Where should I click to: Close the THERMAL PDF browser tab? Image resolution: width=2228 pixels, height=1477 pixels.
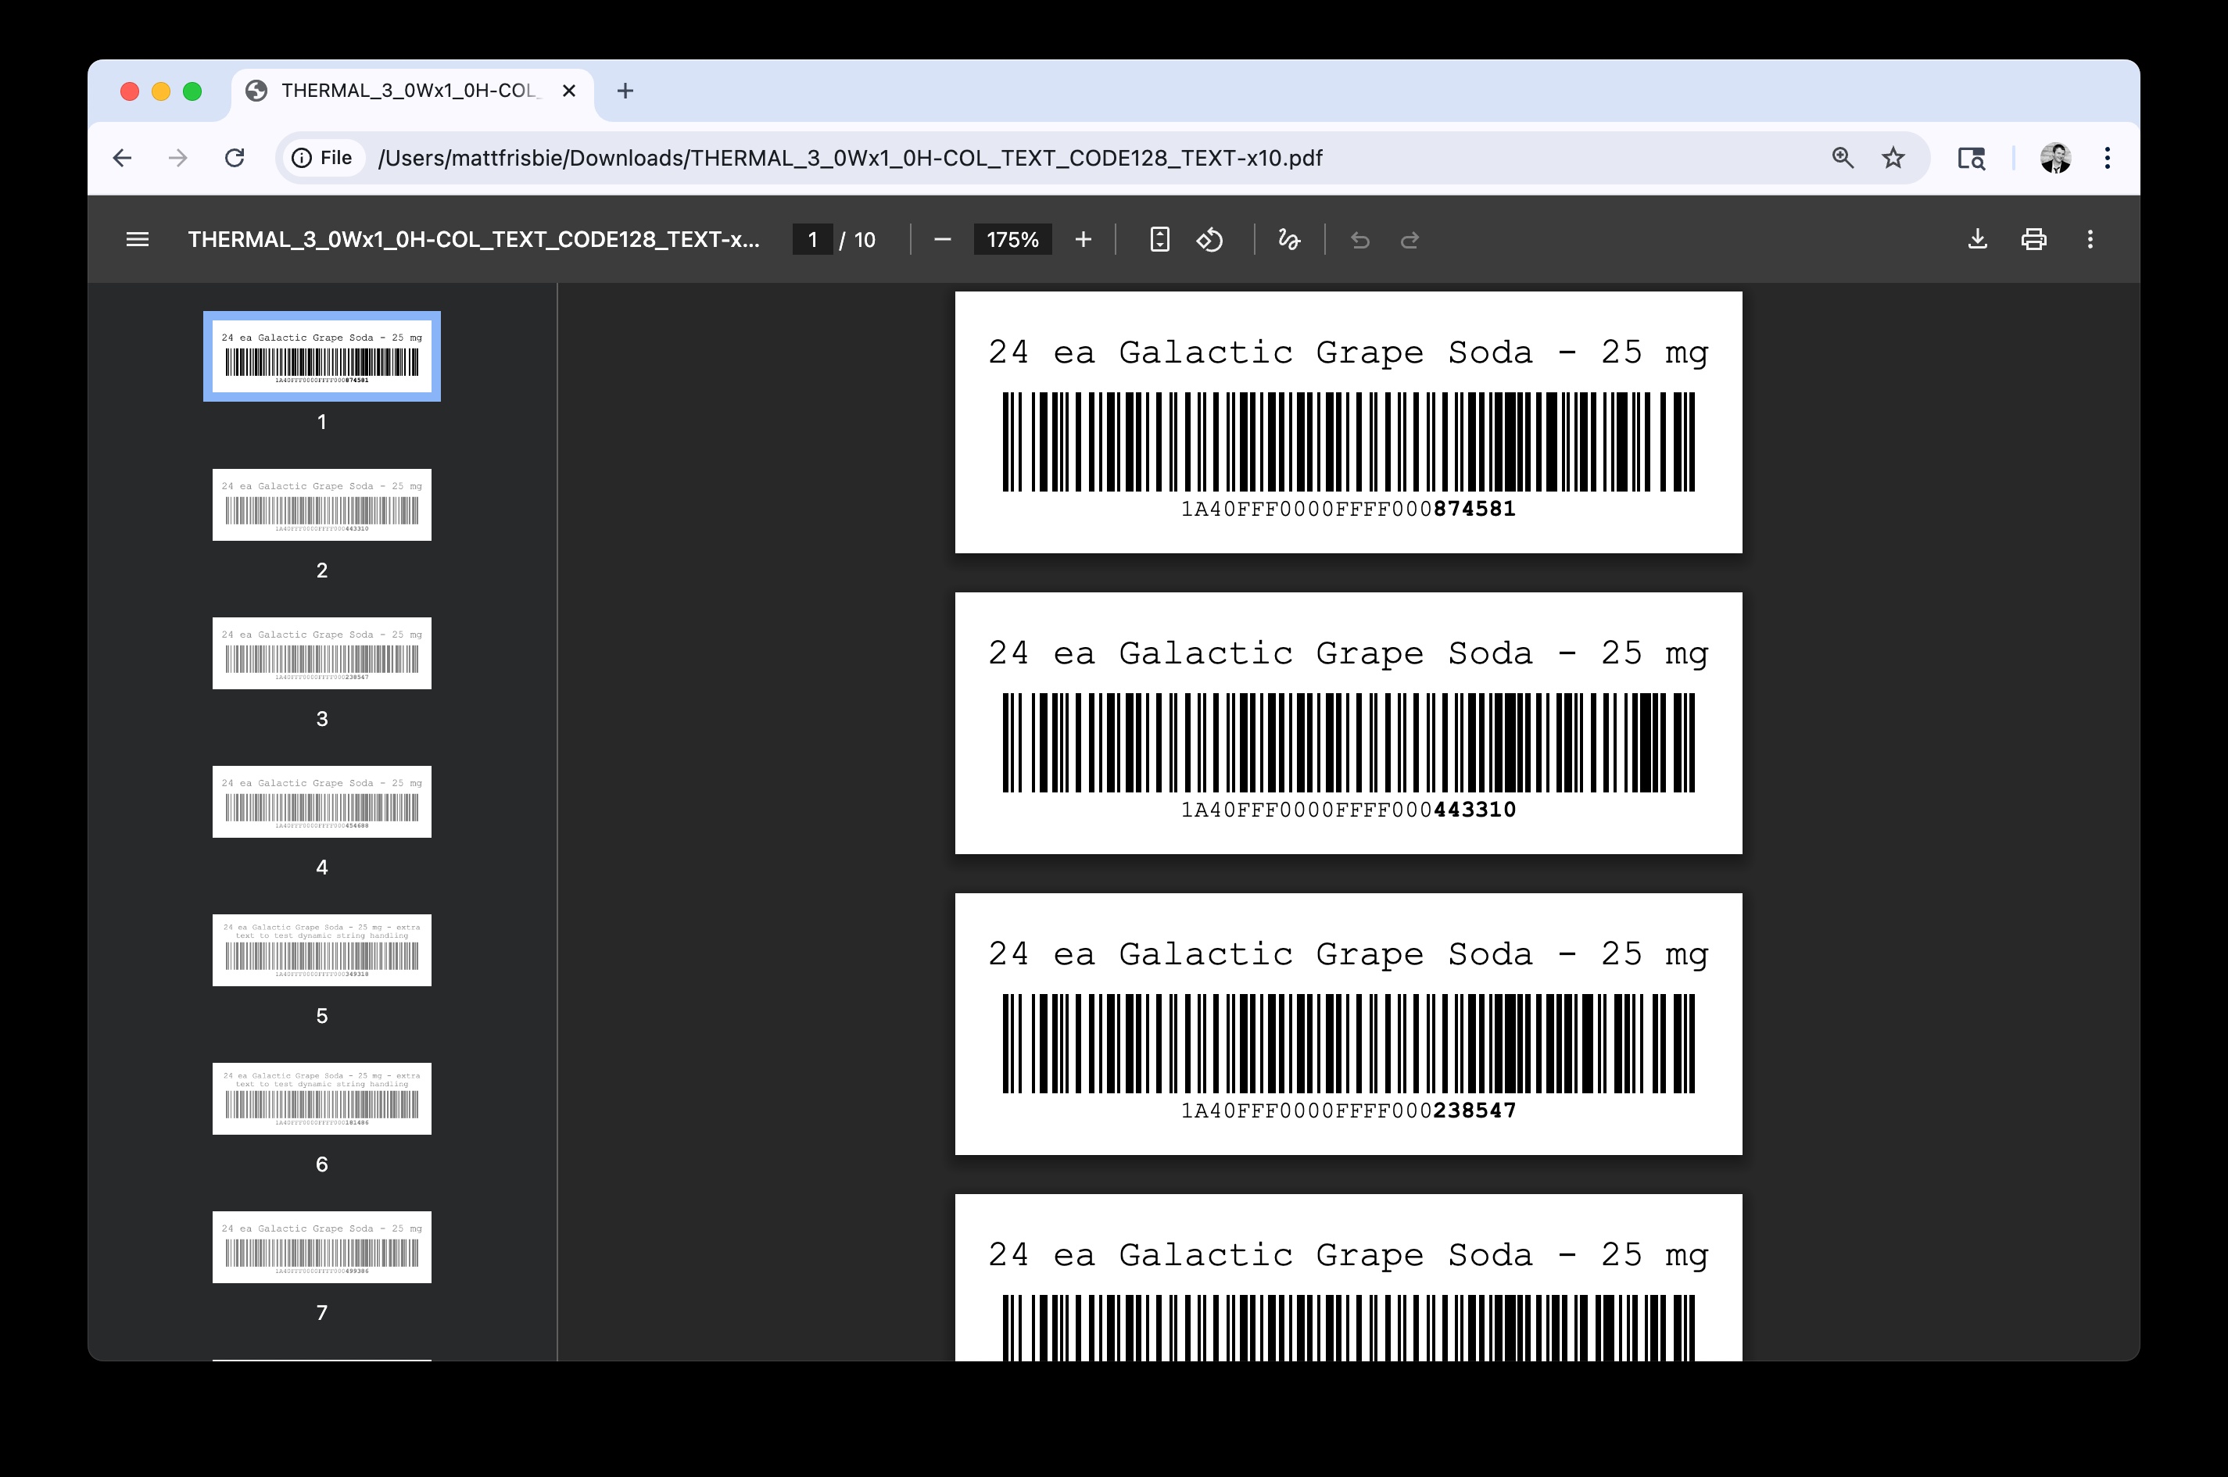[569, 91]
